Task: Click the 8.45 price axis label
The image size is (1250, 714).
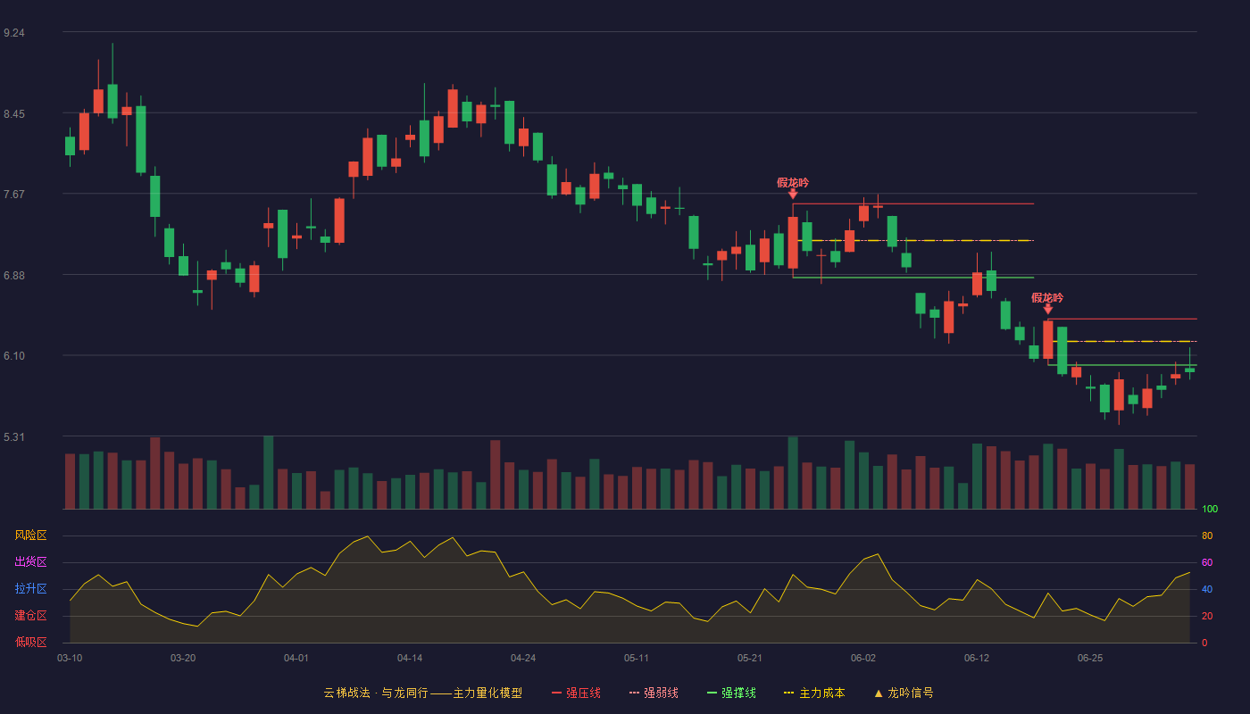Action: [x=14, y=114]
